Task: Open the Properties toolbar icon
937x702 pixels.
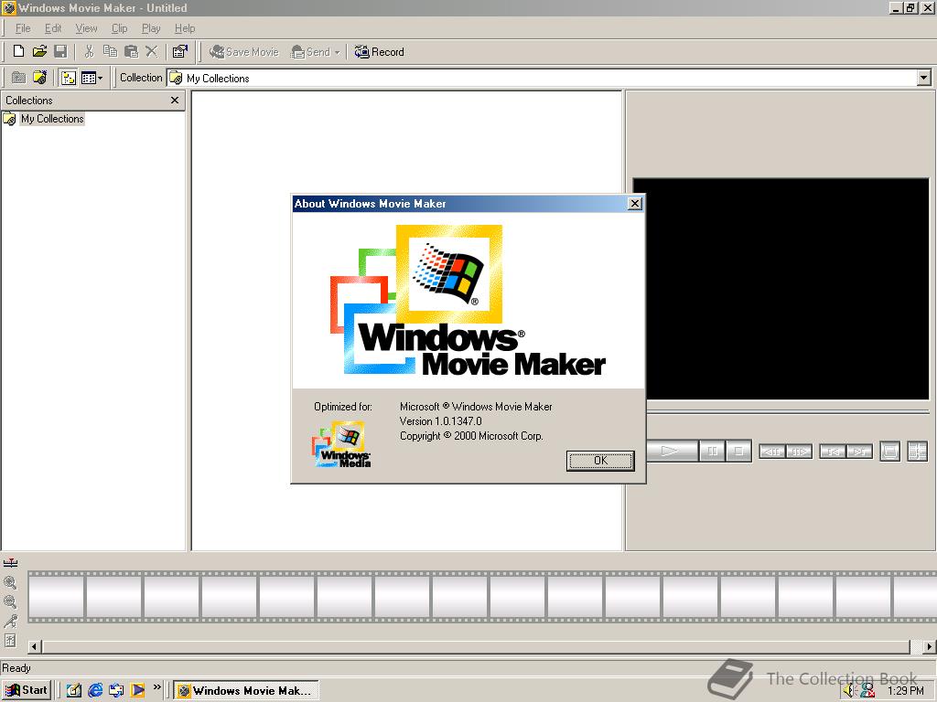Action: (x=180, y=51)
